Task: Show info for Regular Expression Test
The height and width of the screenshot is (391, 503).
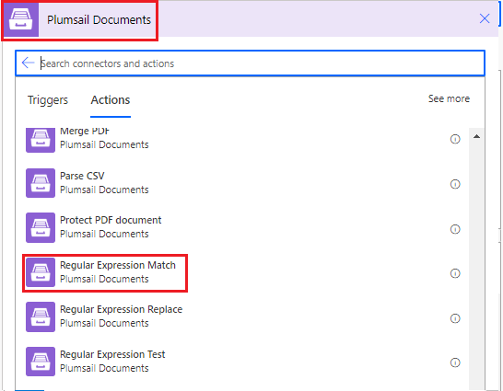Action: 455,362
